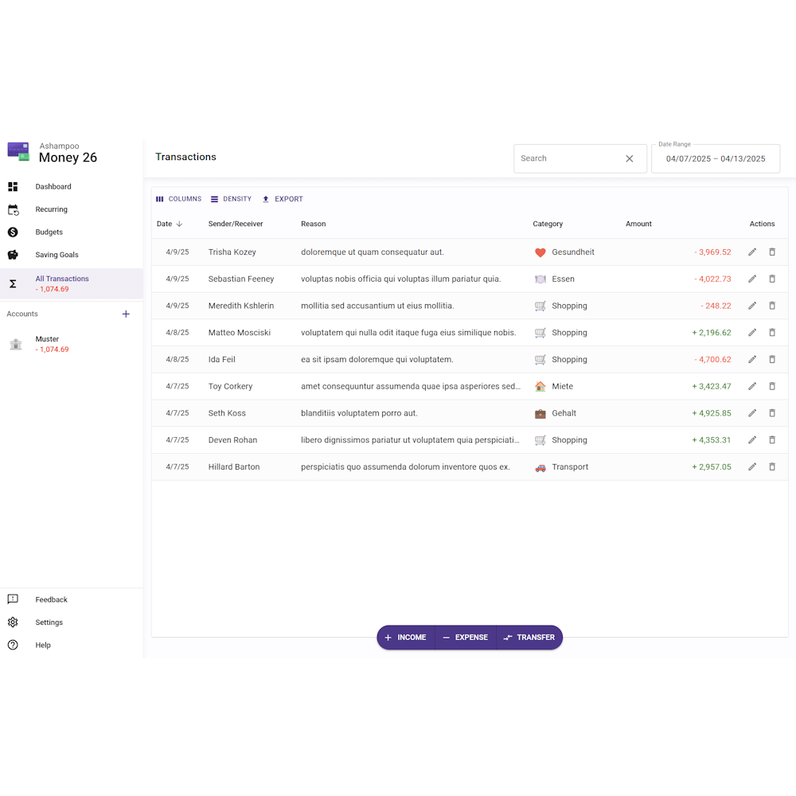The width and height of the screenshot is (796, 796).
Task: Delete the Sebastian Feeney transaction via trash icon
Action: [x=772, y=279]
